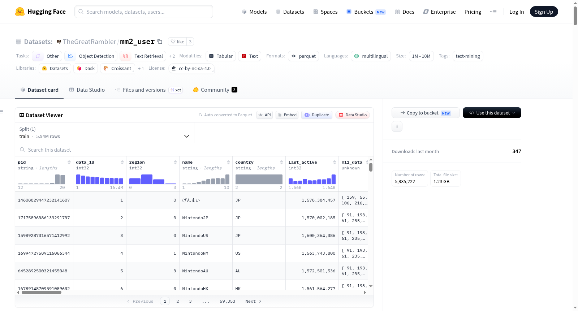
Task: Open the Files and versions tab
Action: point(148,90)
